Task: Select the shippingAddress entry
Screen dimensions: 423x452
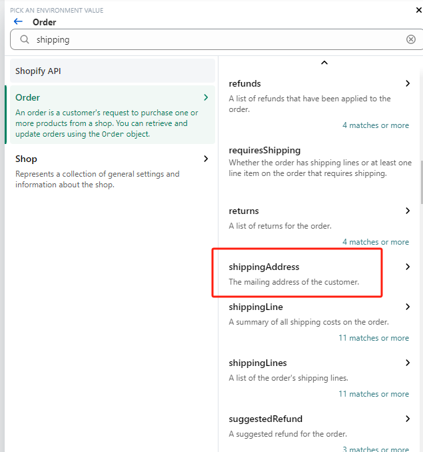Action: (x=296, y=273)
